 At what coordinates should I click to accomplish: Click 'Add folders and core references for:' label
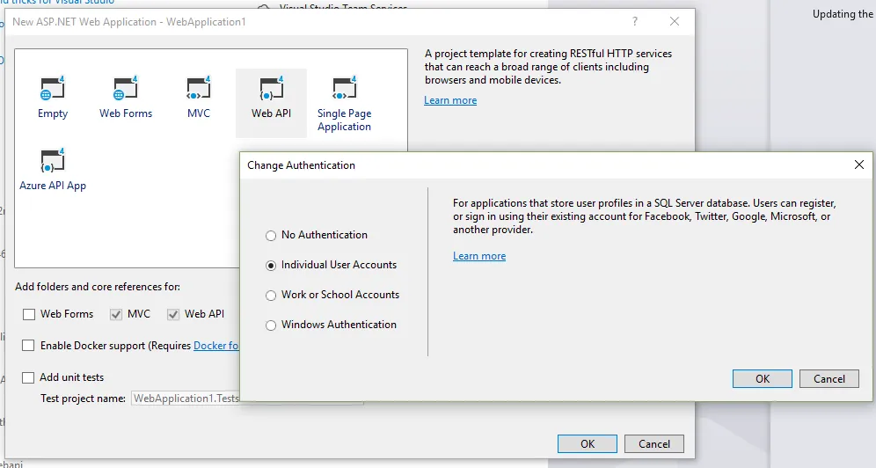click(x=98, y=287)
